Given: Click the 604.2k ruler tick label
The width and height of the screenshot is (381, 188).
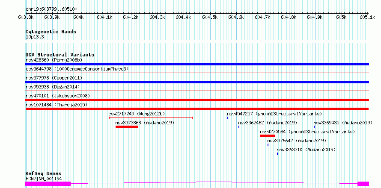Looking at the screenshot, I should 131,17.
